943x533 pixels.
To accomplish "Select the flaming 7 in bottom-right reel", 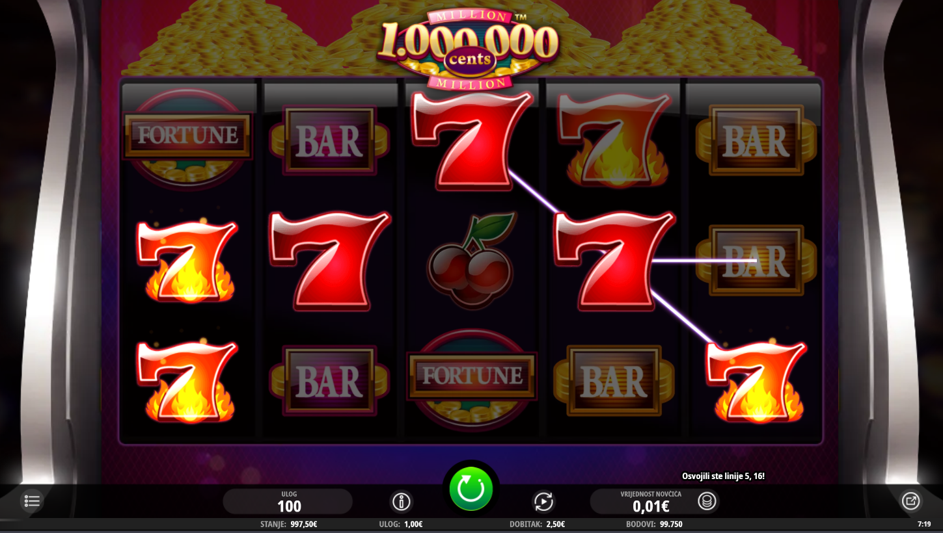I will (756, 381).
